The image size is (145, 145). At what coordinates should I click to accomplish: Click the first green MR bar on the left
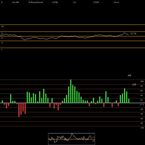click(2, 102)
